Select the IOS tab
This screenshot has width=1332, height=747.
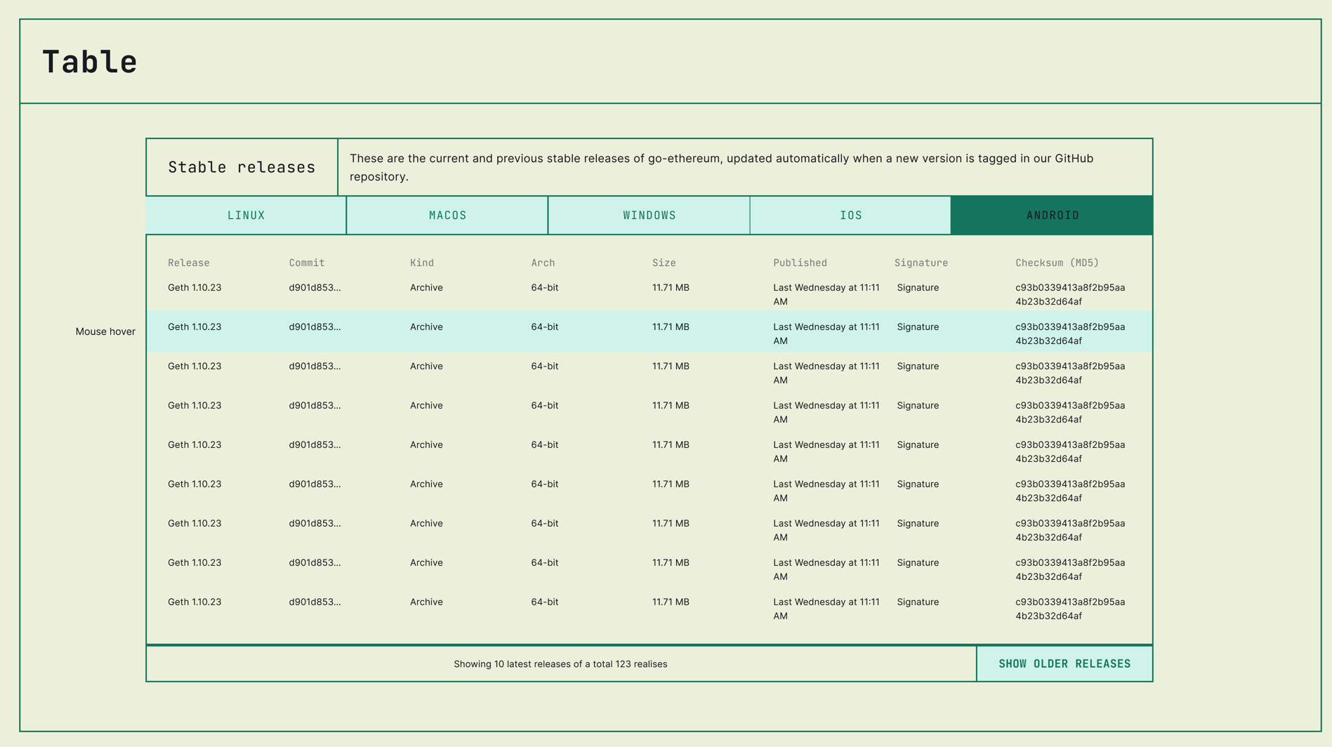(850, 216)
